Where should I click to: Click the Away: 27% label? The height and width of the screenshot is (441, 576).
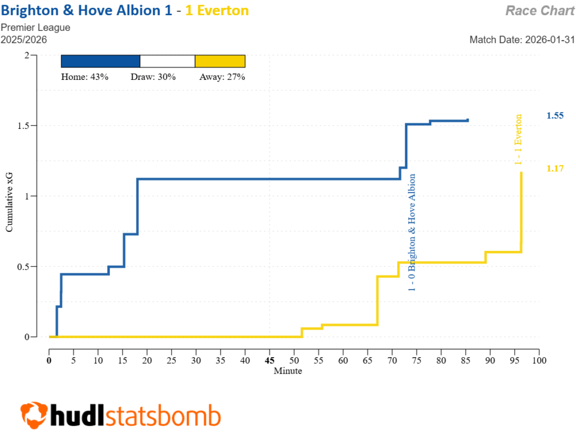click(222, 77)
